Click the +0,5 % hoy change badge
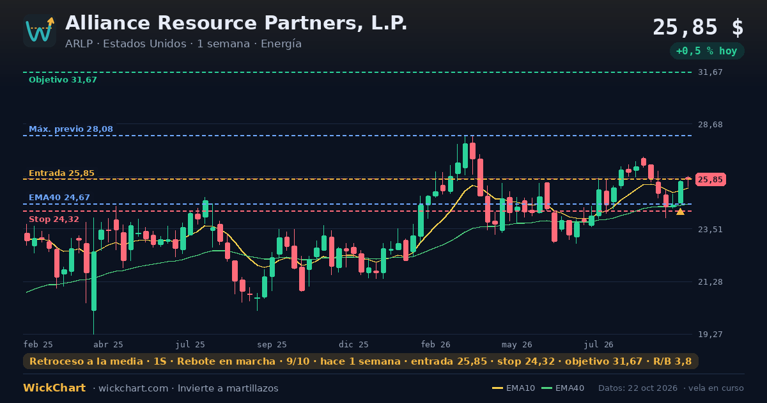This screenshot has width=767, height=403. 707,51
